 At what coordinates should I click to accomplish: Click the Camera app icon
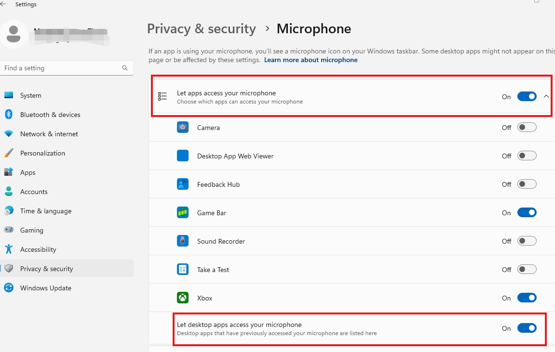(x=183, y=127)
